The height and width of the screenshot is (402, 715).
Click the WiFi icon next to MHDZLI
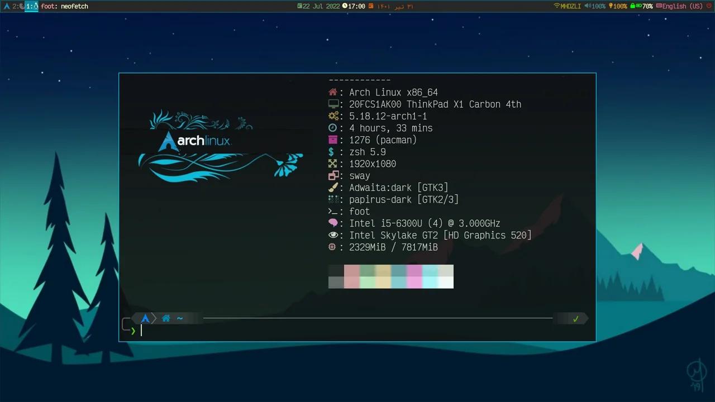pyautogui.click(x=555, y=6)
